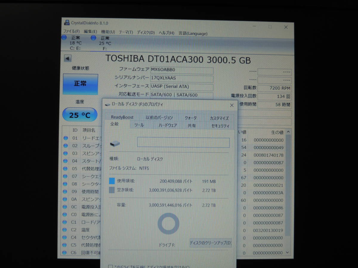
Task: Click the 25 °C temperature button
Action: pos(80,115)
